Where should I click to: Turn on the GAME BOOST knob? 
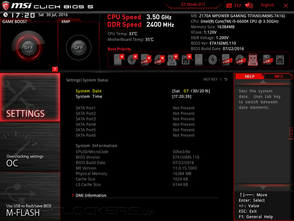[29, 47]
